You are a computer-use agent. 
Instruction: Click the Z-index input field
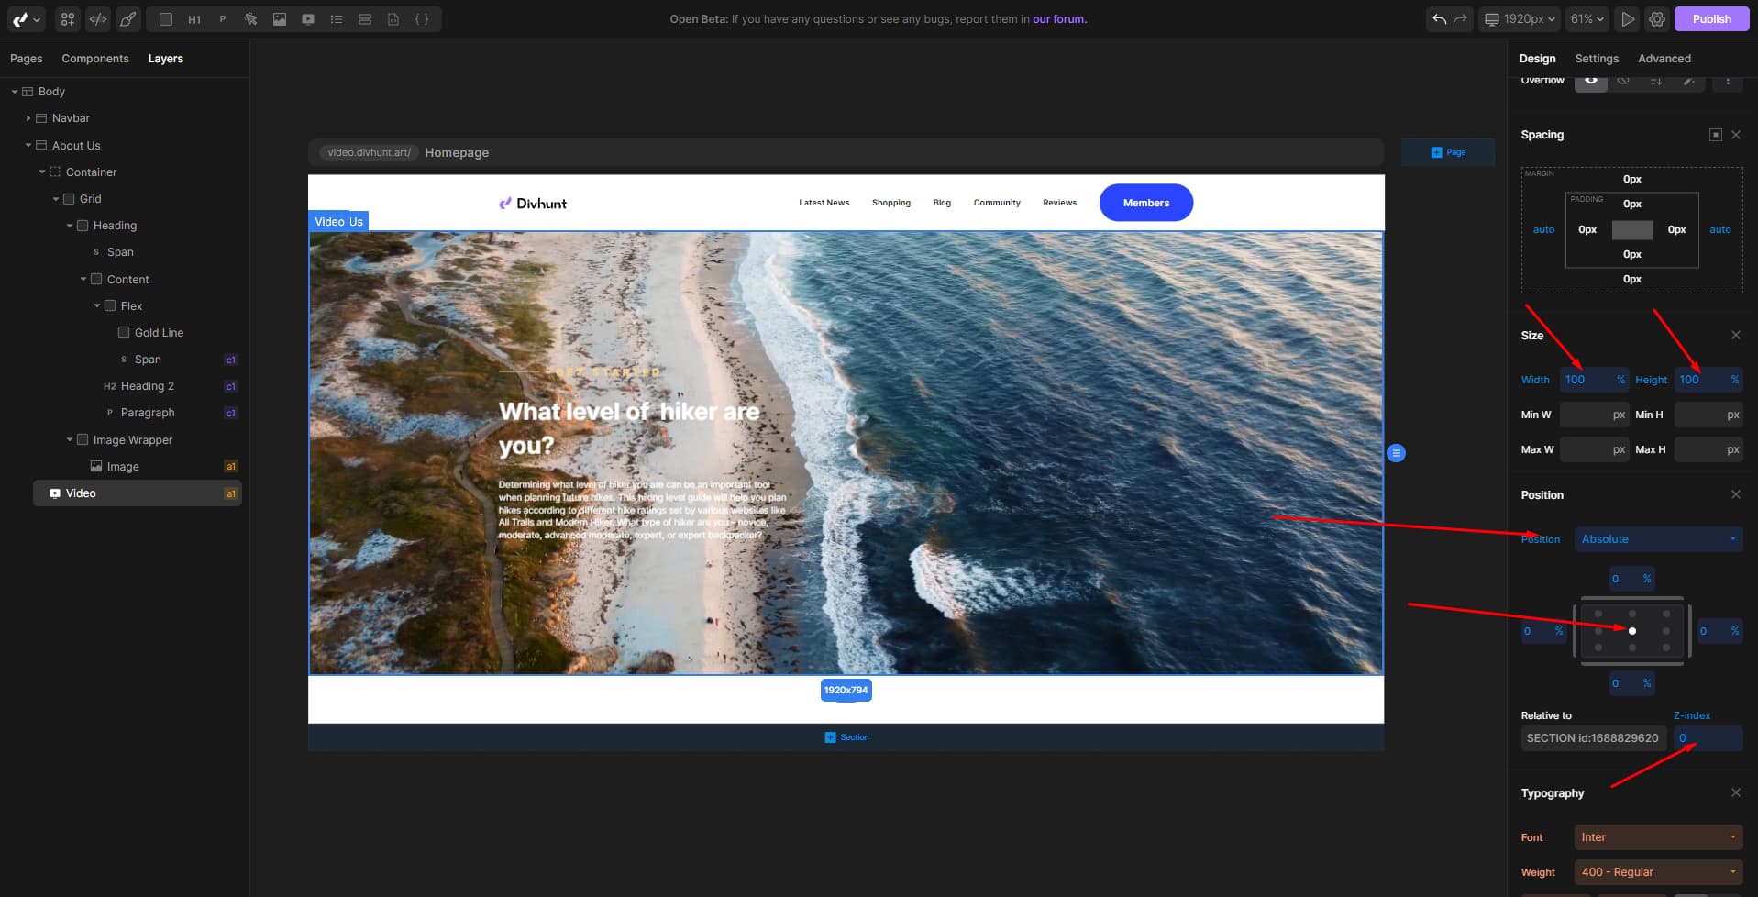1708,738
